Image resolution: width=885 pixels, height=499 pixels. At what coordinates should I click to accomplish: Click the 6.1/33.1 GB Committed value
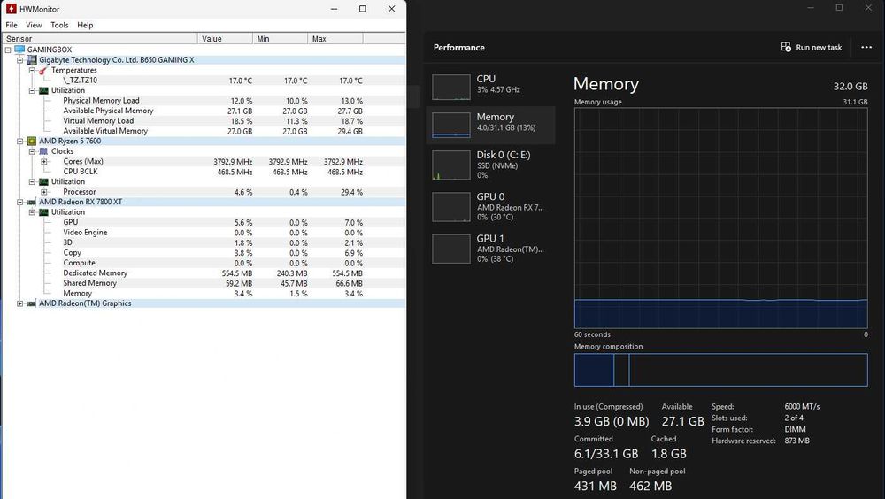tap(606, 454)
